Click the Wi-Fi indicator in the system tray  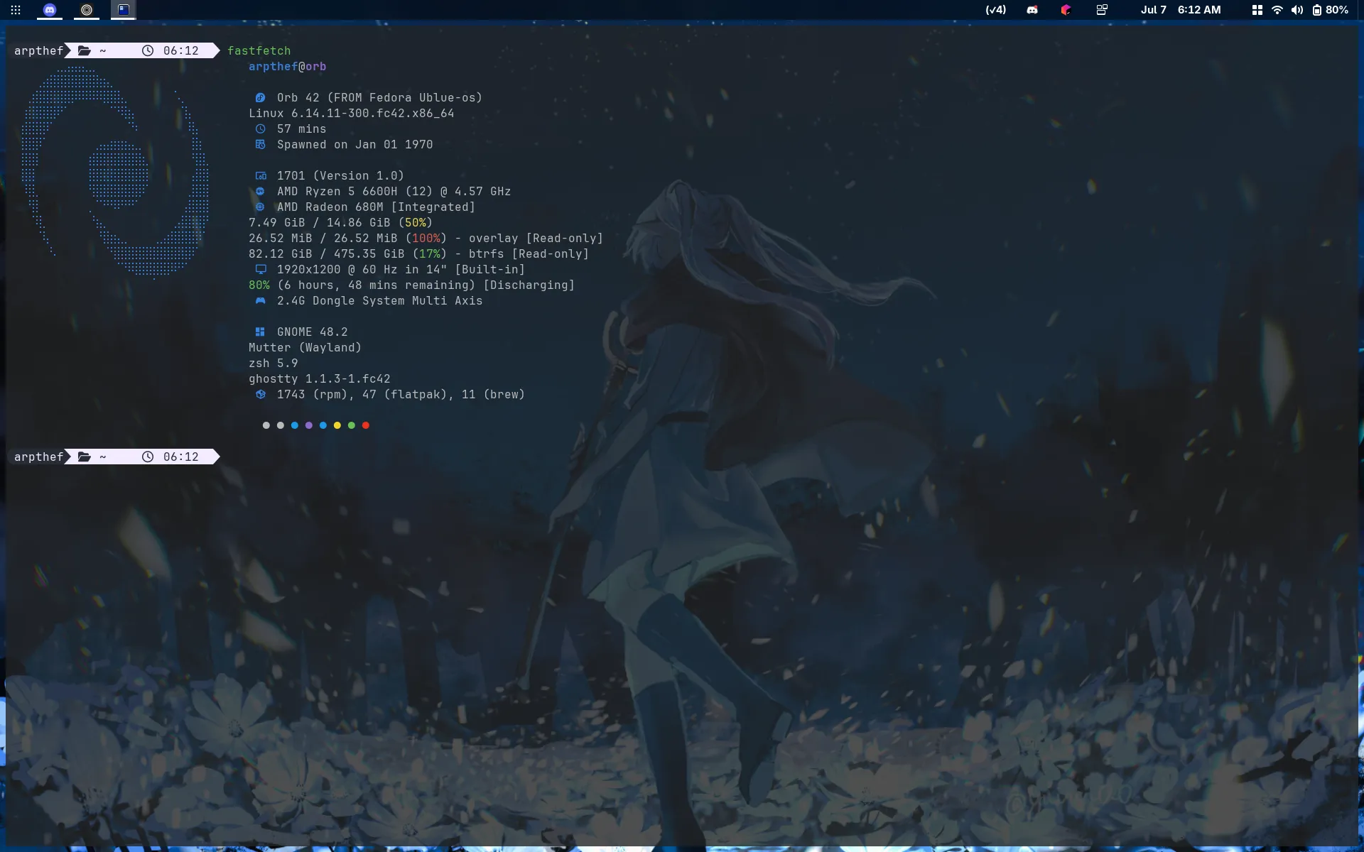coord(1277,9)
